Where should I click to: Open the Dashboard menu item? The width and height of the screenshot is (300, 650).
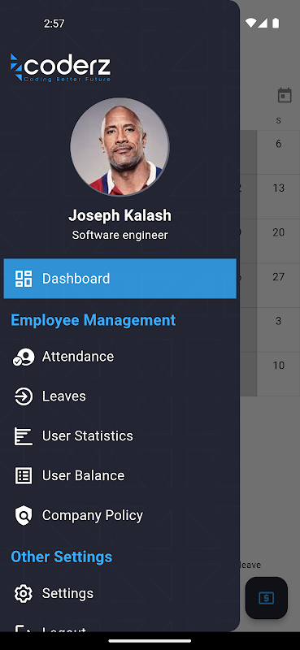[x=120, y=279]
